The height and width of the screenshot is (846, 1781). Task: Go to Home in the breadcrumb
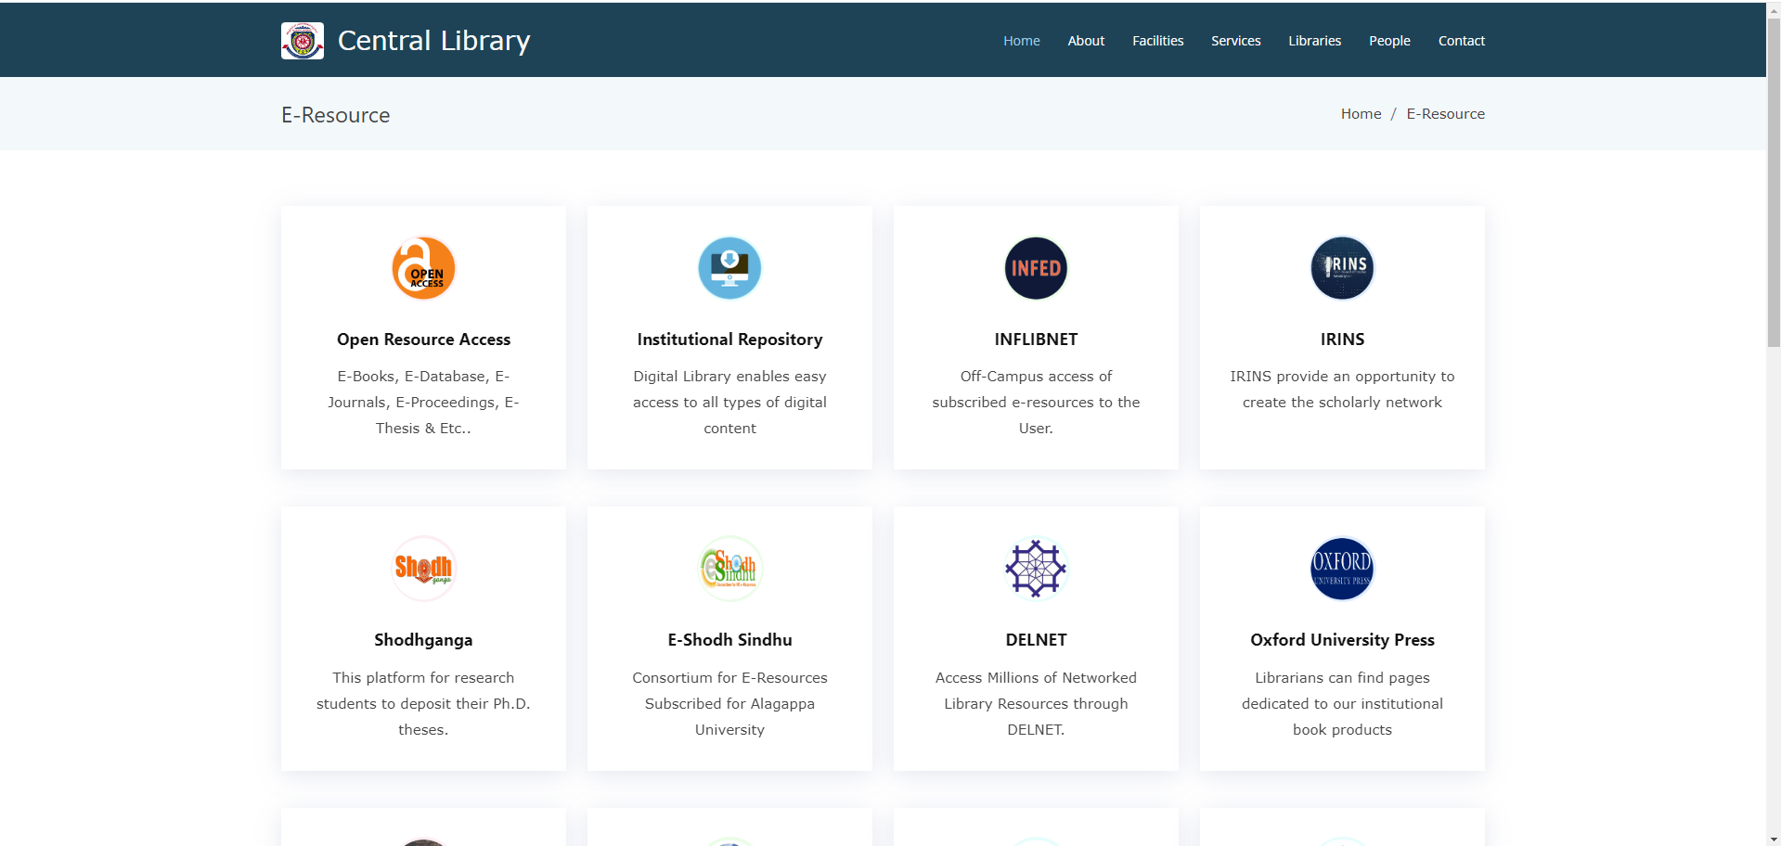click(x=1361, y=113)
